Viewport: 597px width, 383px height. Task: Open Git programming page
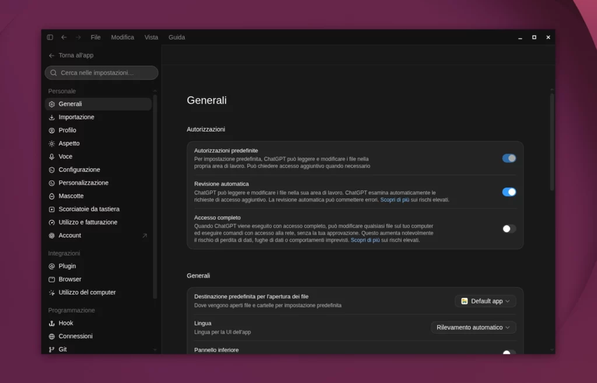click(x=98, y=349)
